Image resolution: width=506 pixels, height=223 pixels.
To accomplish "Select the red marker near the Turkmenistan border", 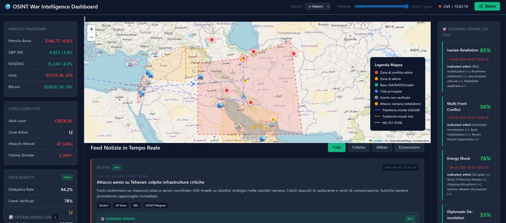I will (x=293, y=53).
